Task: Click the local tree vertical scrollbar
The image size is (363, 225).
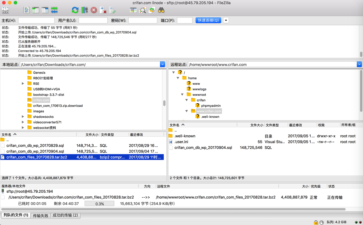Action: (164, 103)
